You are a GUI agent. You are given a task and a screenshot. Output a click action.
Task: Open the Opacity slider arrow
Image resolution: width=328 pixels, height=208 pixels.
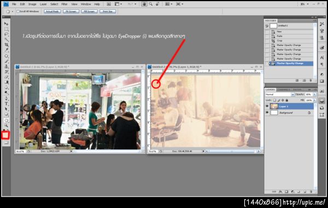(x=314, y=95)
